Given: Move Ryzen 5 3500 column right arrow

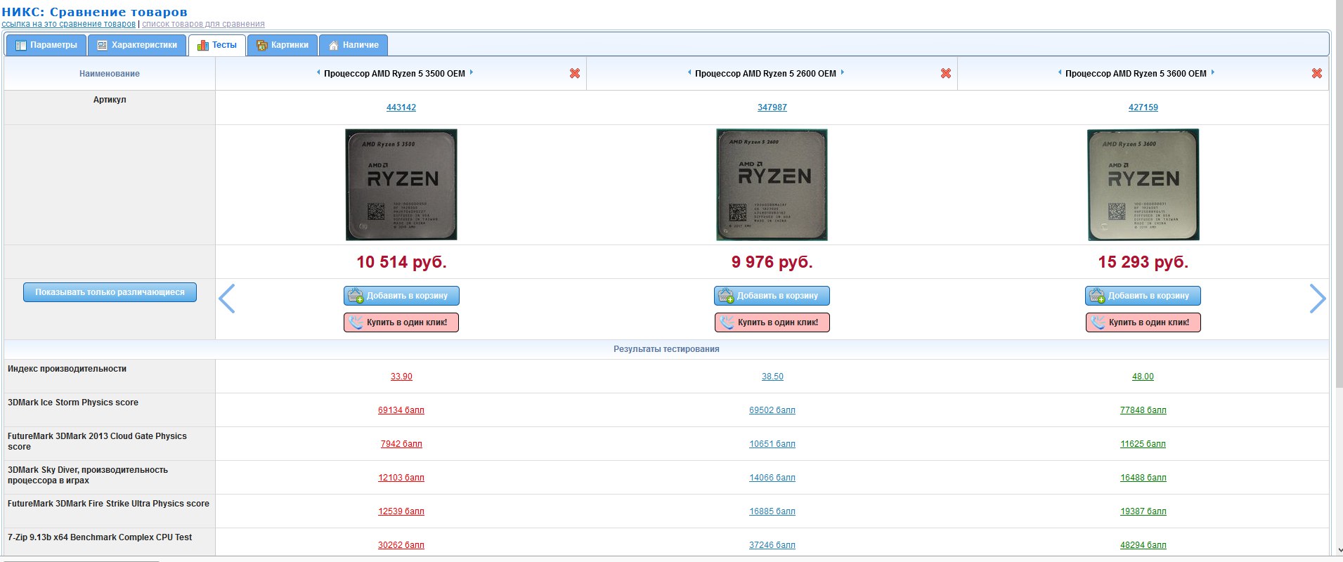Looking at the screenshot, I should pos(471,72).
